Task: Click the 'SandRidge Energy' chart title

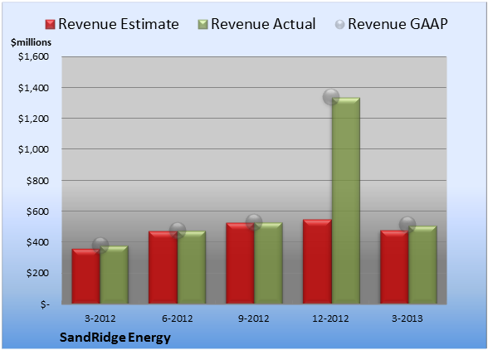Action: (x=115, y=338)
